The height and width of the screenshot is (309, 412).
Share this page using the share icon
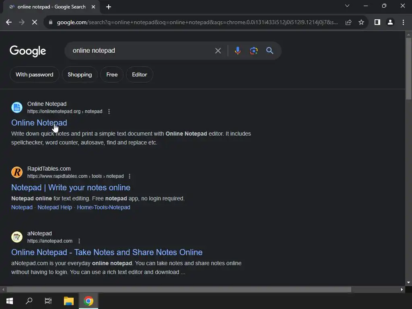[348, 23]
